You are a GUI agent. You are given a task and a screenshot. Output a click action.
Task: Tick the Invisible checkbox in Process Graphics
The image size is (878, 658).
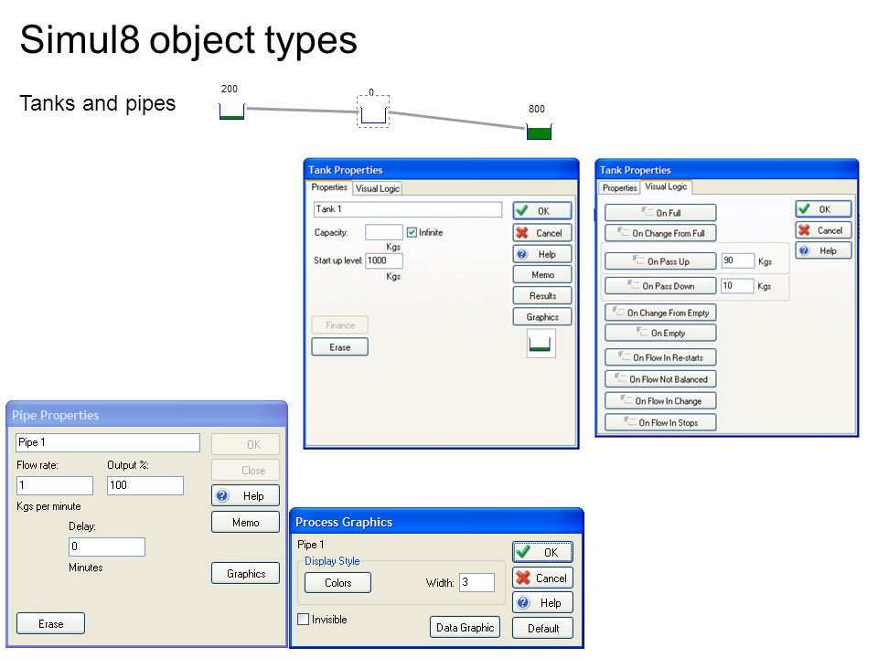coord(304,620)
